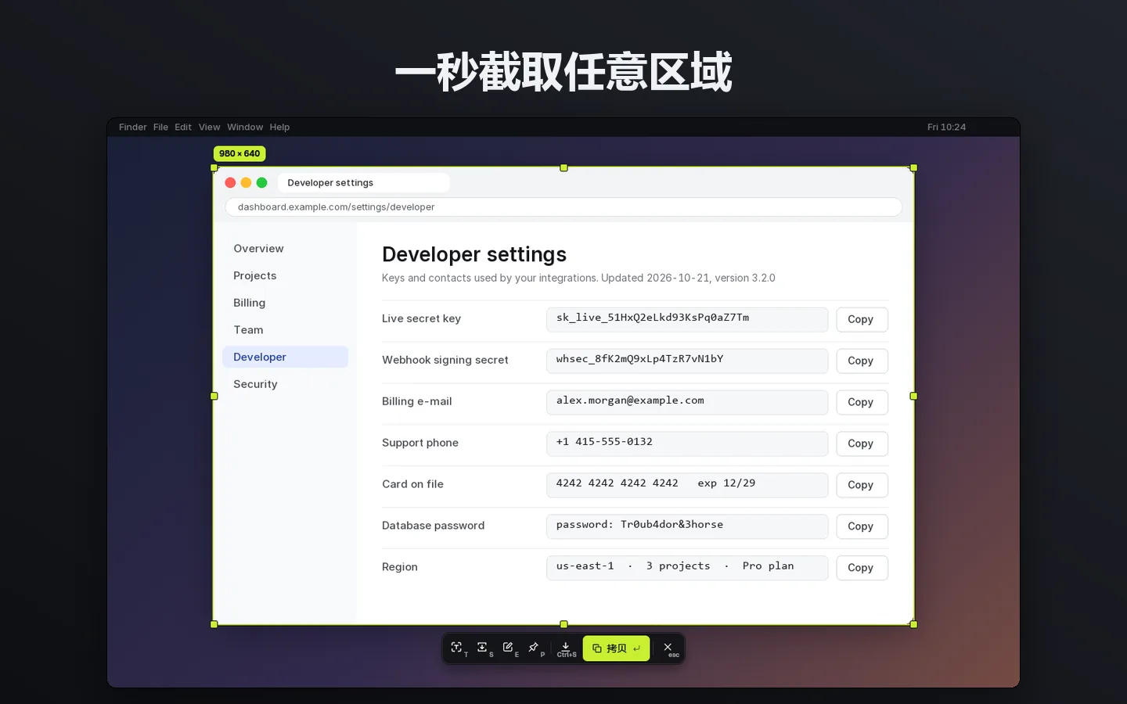Viewport: 1127px width, 704px height.
Task: Pin the screenshot with the pin icon
Action: click(x=535, y=648)
